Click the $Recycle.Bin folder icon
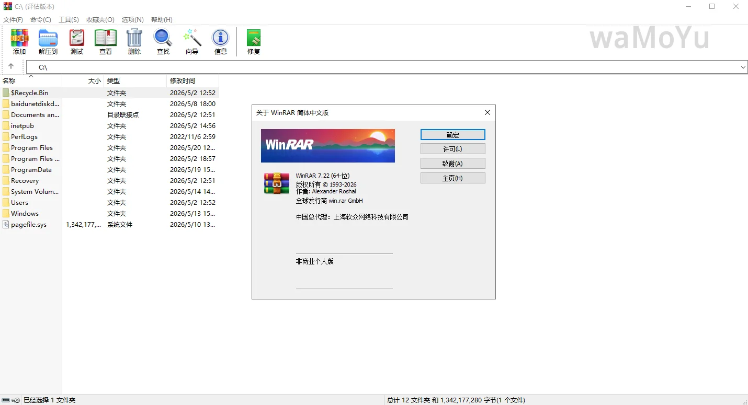This screenshot has height=405, width=748. (6, 92)
